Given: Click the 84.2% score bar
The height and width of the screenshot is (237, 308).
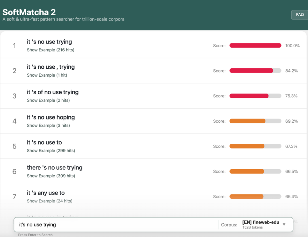Looking at the screenshot, I should pos(255,71).
